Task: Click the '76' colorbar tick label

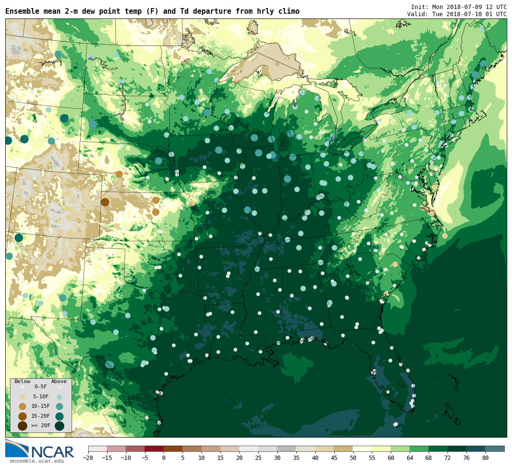Action: (x=466, y=458)
